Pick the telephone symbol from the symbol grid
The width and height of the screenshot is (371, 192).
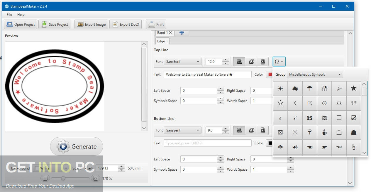pos(309,117)
